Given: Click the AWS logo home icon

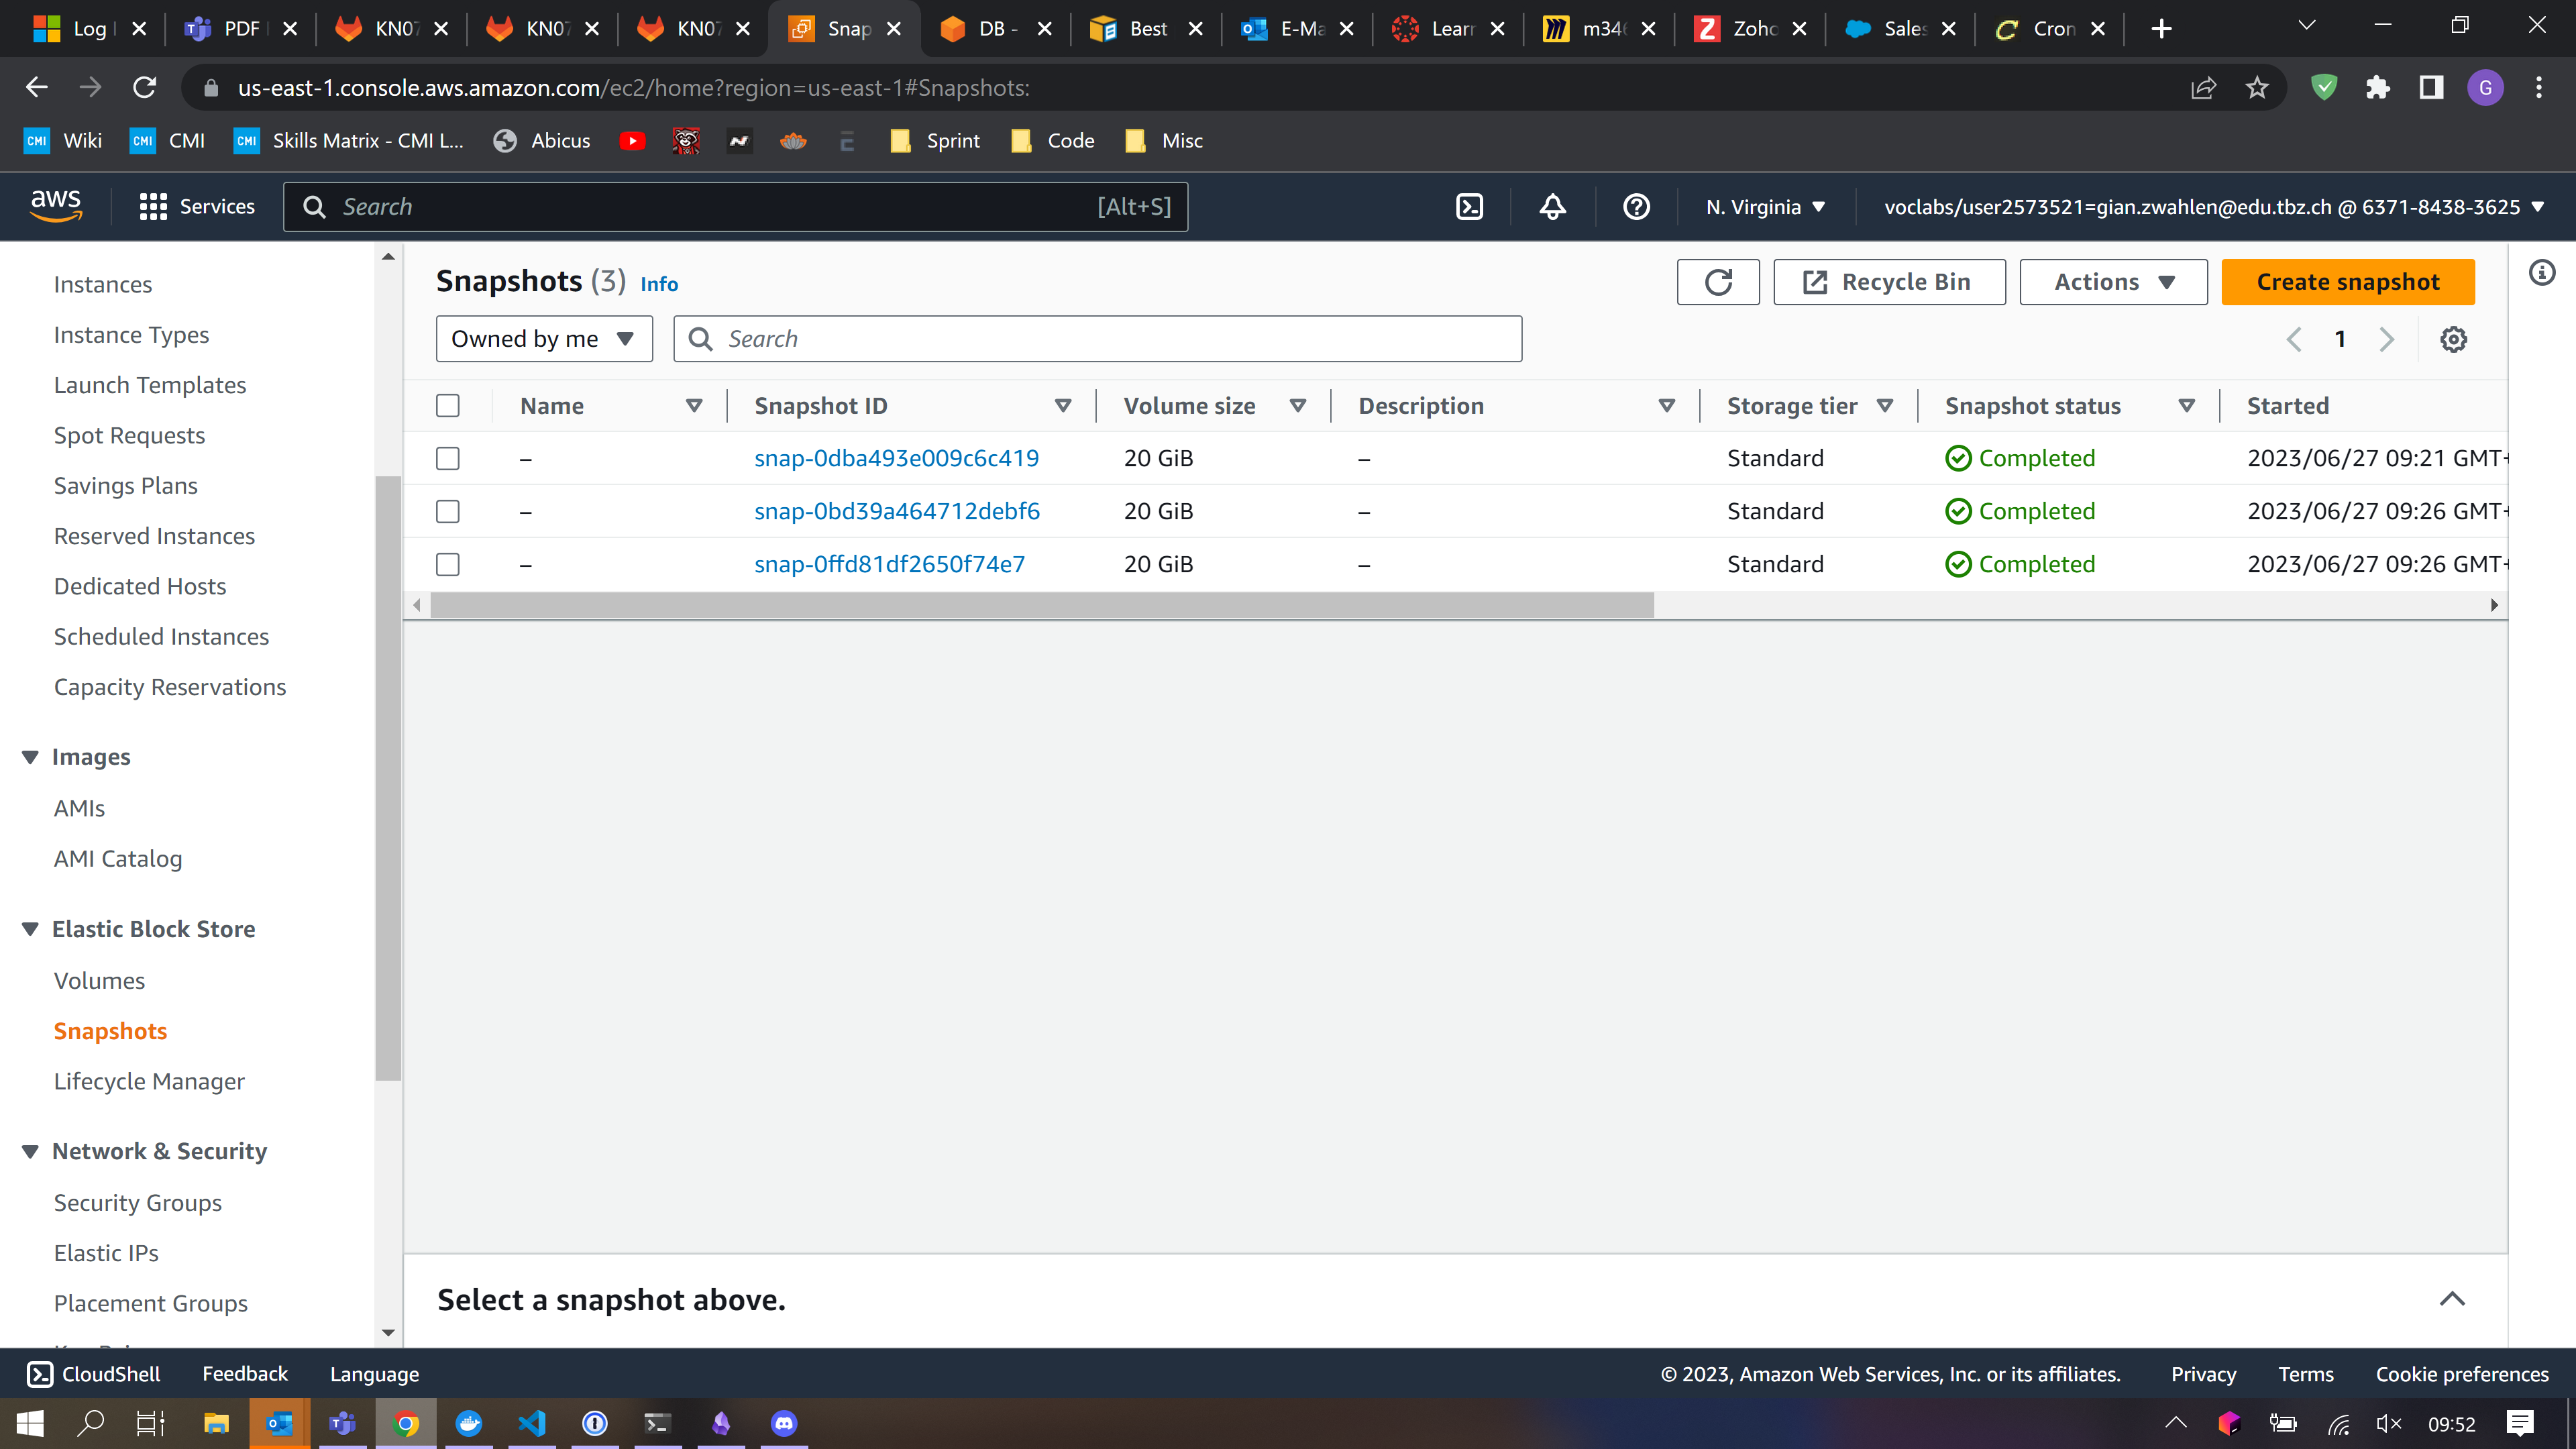Looking at the screenshot, I should (56, 205).
